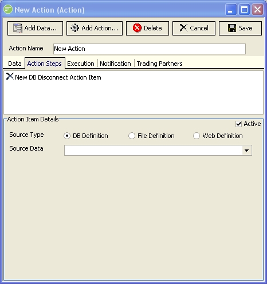Screen dimensions: 267x284
Task: Click the Save floppy disk icon
Action: coord(232,28)
